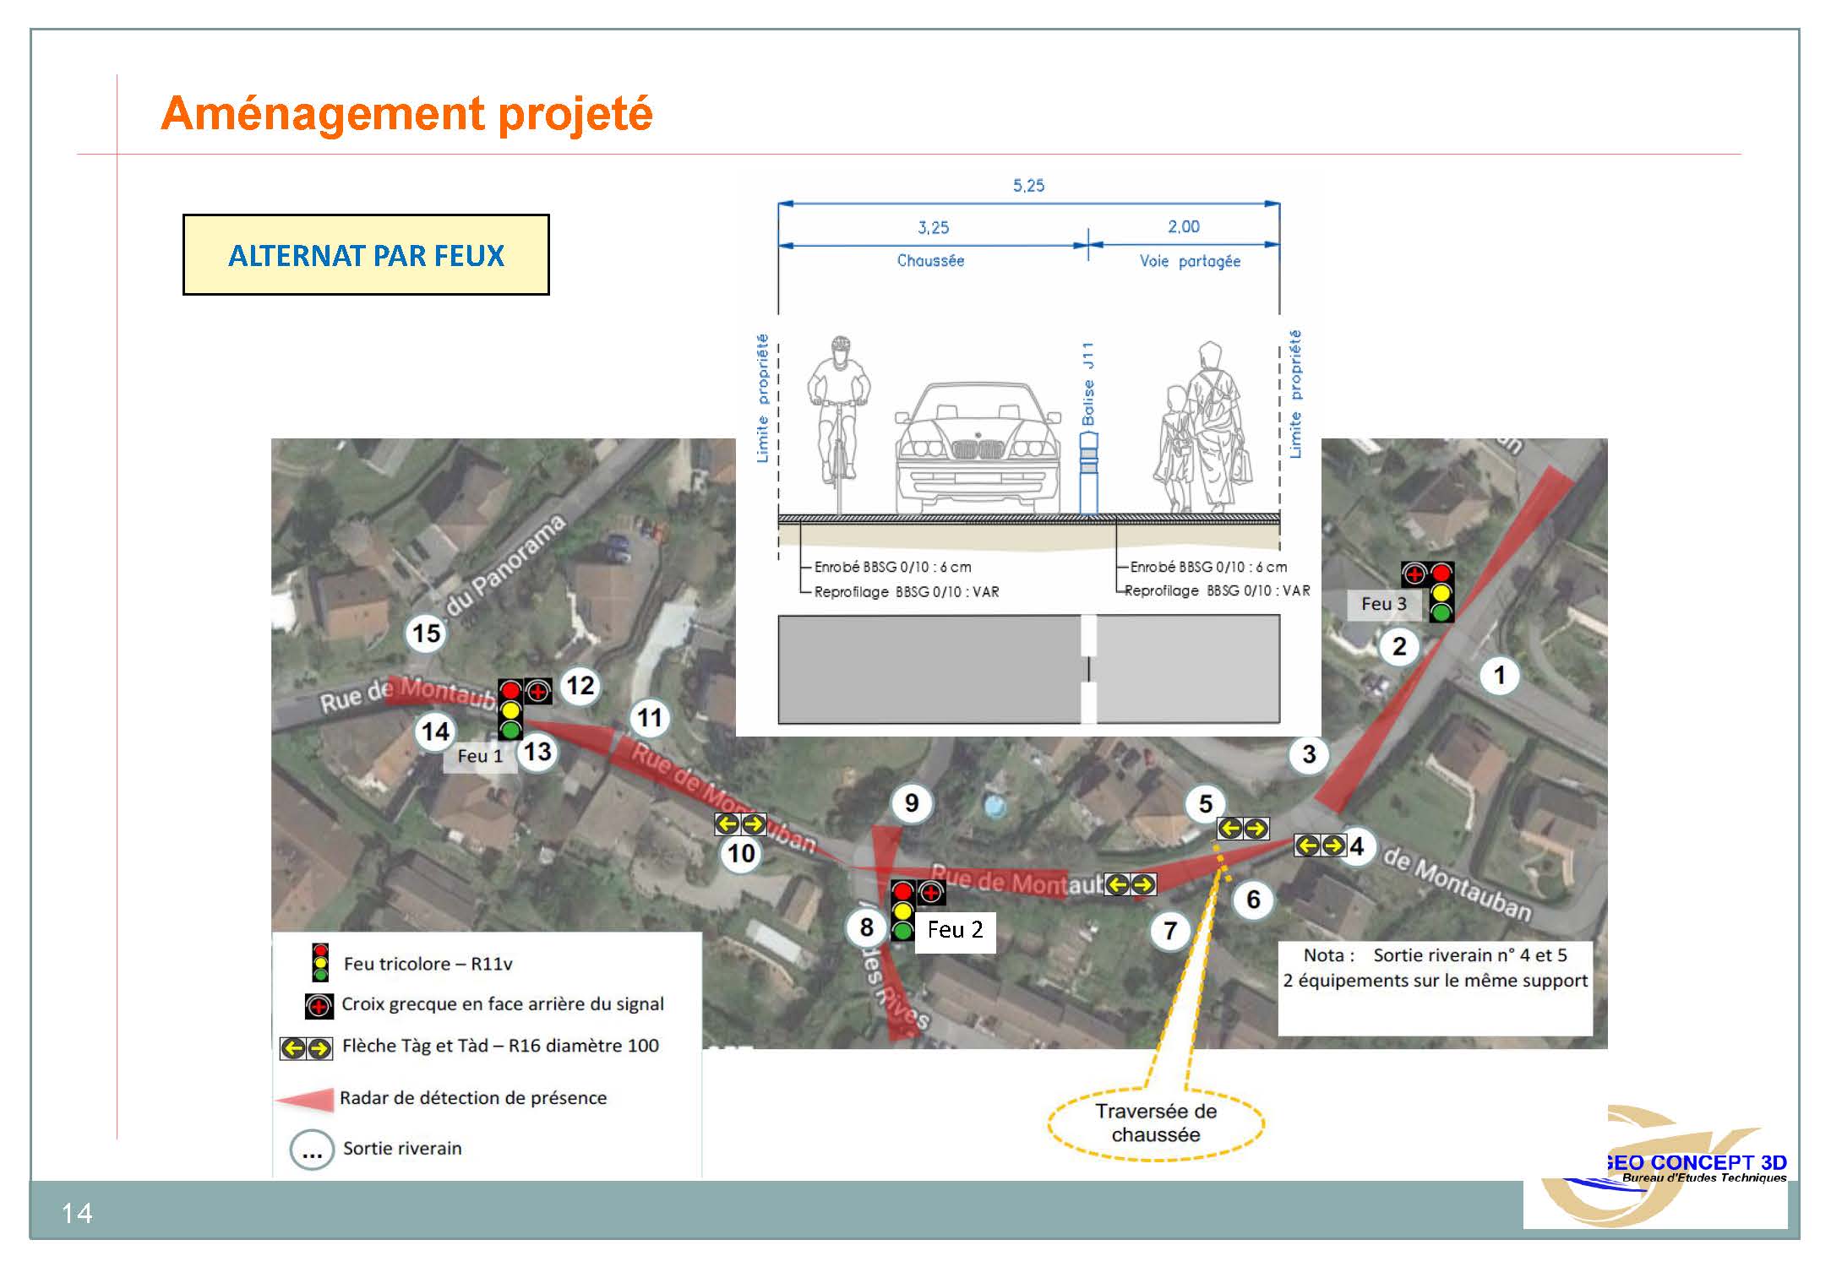Click the 'Aménagement projeté' slide title

click(x=406, y=113)
